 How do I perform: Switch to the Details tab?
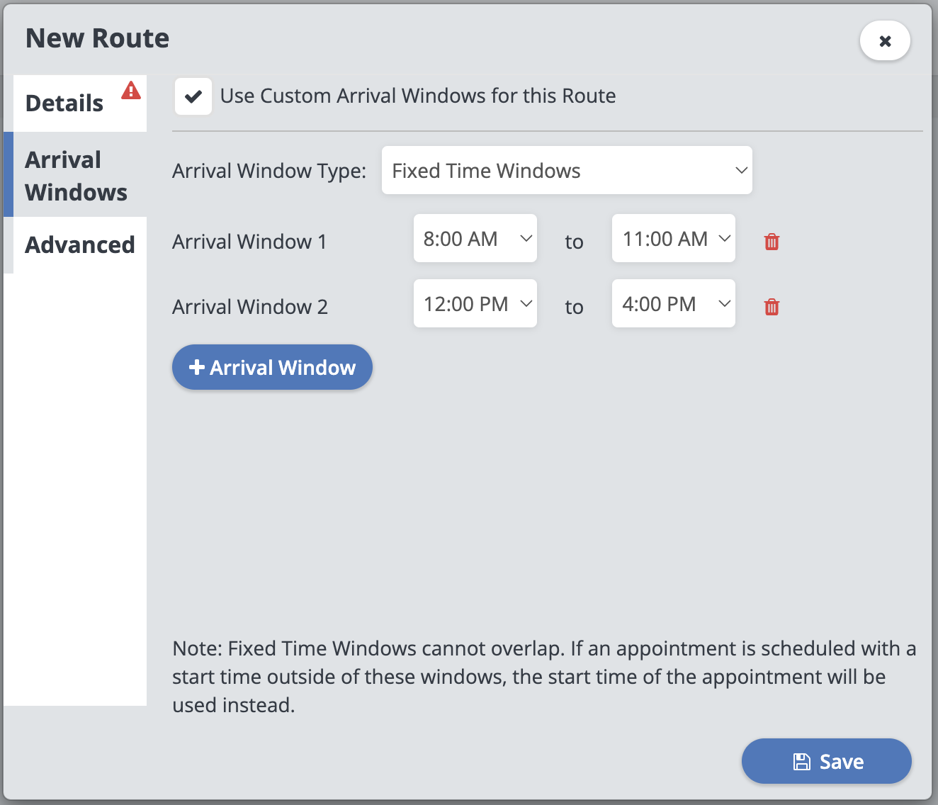[65, 103]
